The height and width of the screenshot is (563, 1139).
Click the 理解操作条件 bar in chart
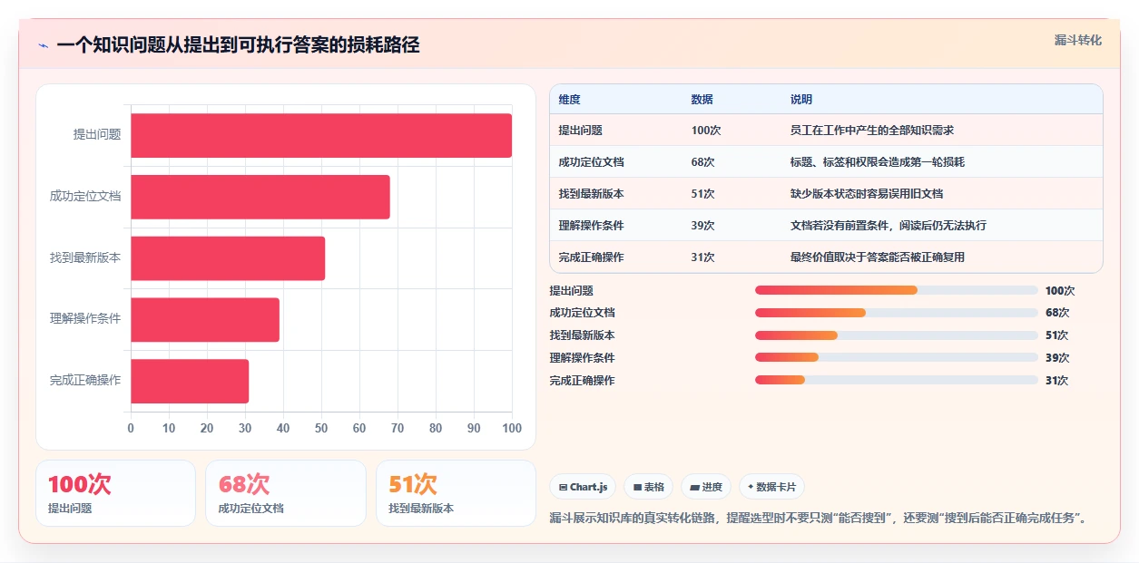point(205,319)
